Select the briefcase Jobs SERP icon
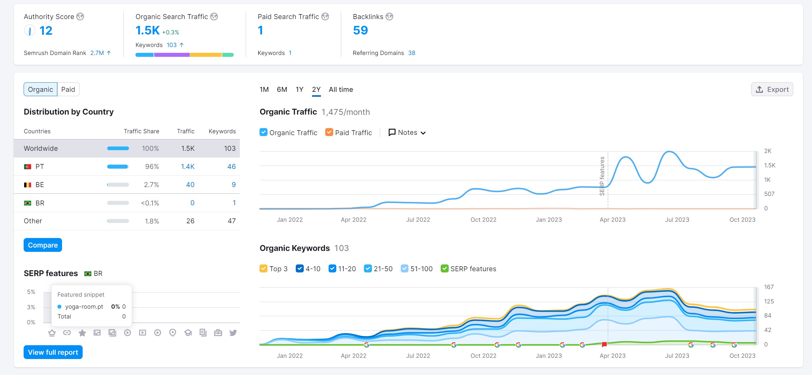 218,333
